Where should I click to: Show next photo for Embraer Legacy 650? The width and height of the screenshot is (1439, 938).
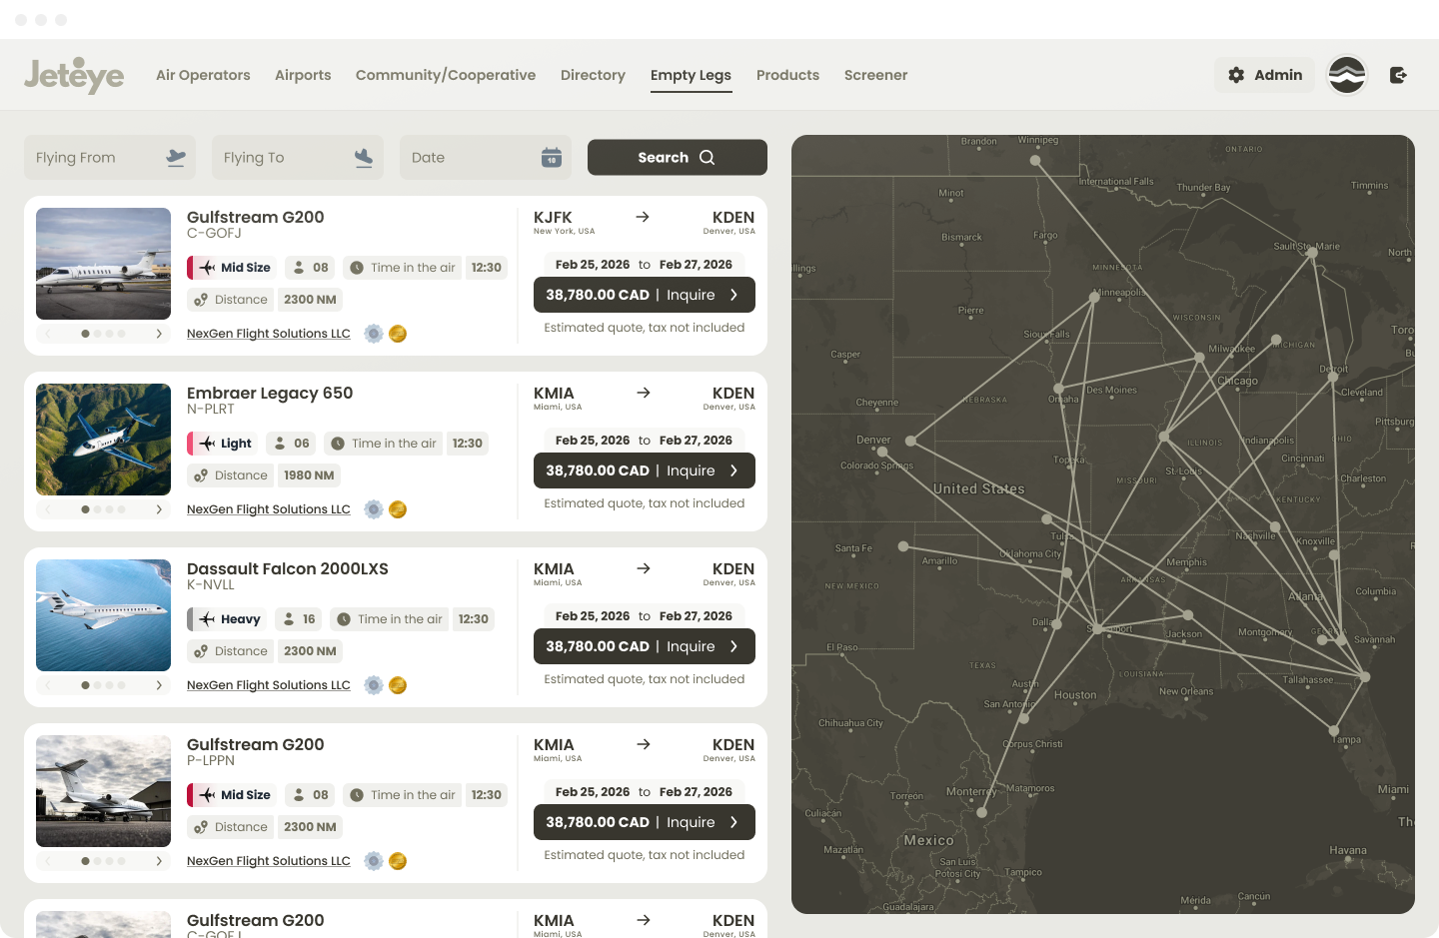click(x=159, y=509)
